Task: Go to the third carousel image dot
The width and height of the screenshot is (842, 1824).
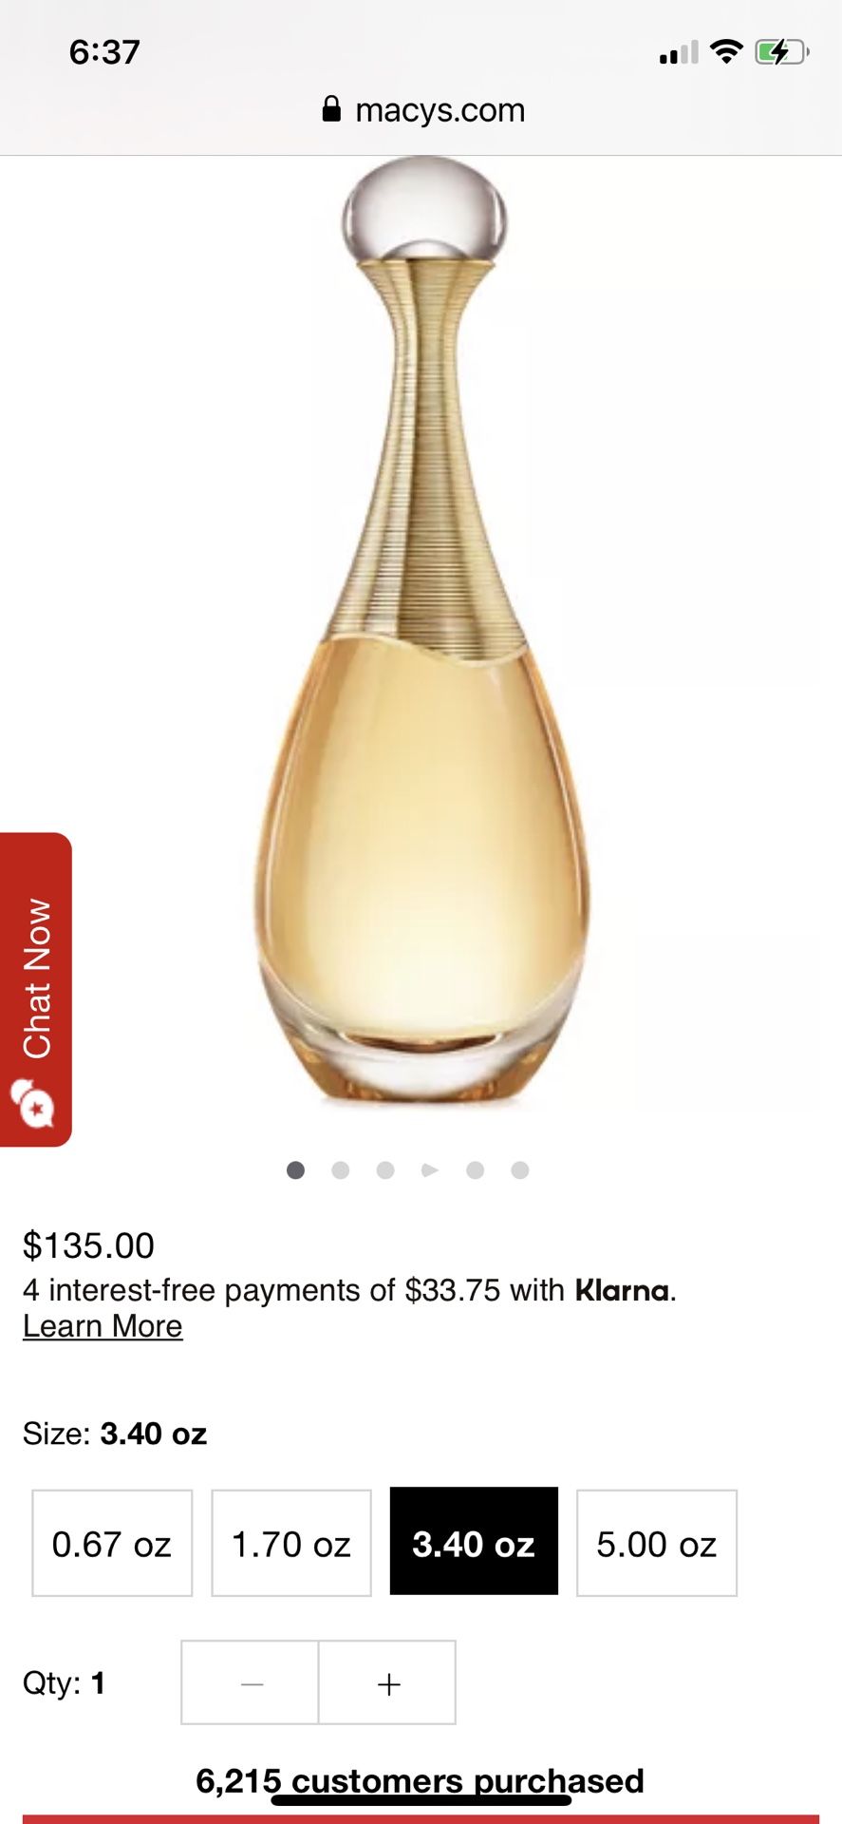Action: [x=385, y=1170]
